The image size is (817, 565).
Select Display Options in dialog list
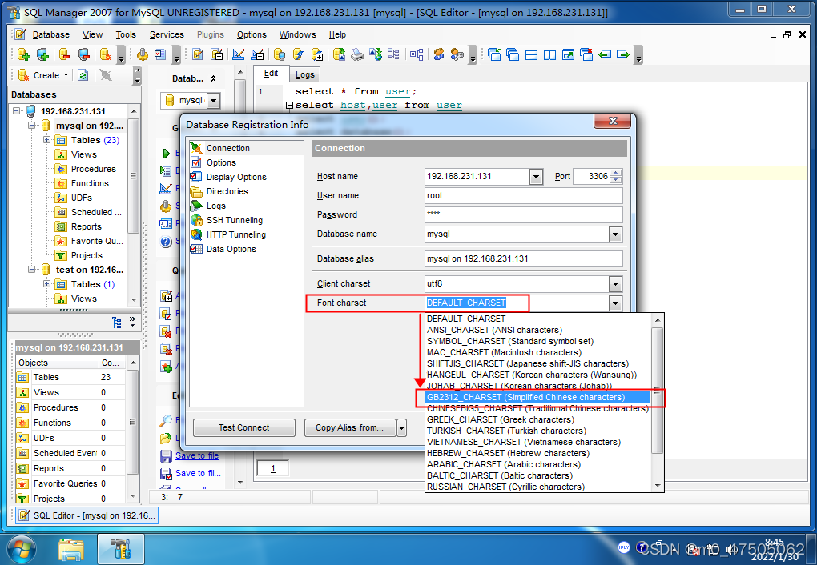point(236,177)
